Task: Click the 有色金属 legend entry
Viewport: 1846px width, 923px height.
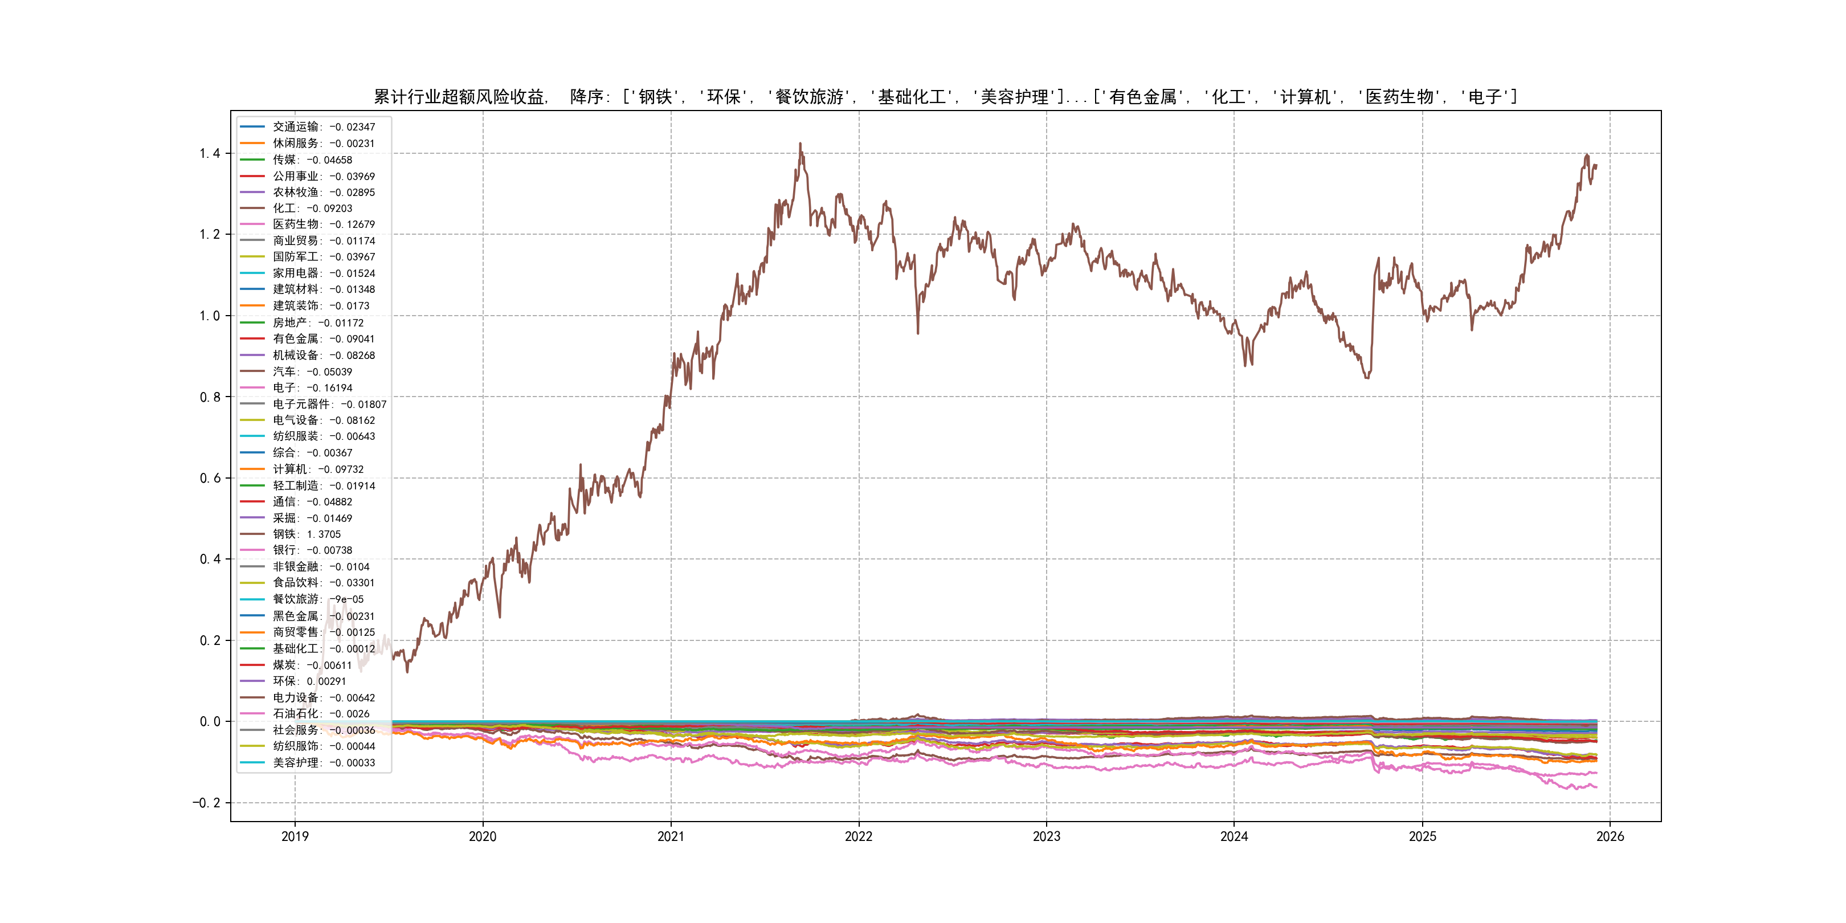Action: (x=323, y=339)
